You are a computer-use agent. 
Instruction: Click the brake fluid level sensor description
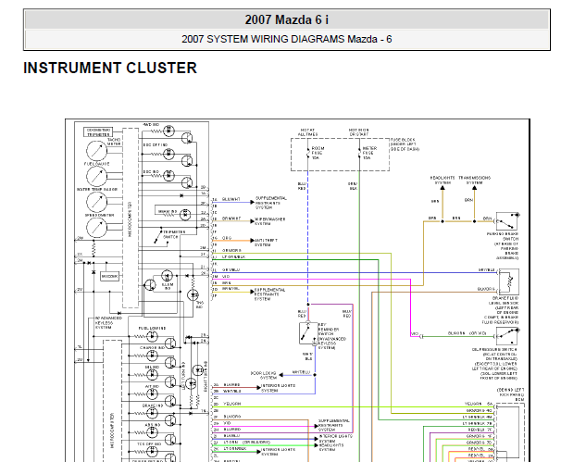point(500,310)
